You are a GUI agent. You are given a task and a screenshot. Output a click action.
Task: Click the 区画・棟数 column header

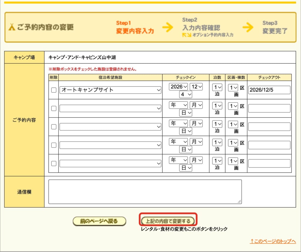[236, 78]
